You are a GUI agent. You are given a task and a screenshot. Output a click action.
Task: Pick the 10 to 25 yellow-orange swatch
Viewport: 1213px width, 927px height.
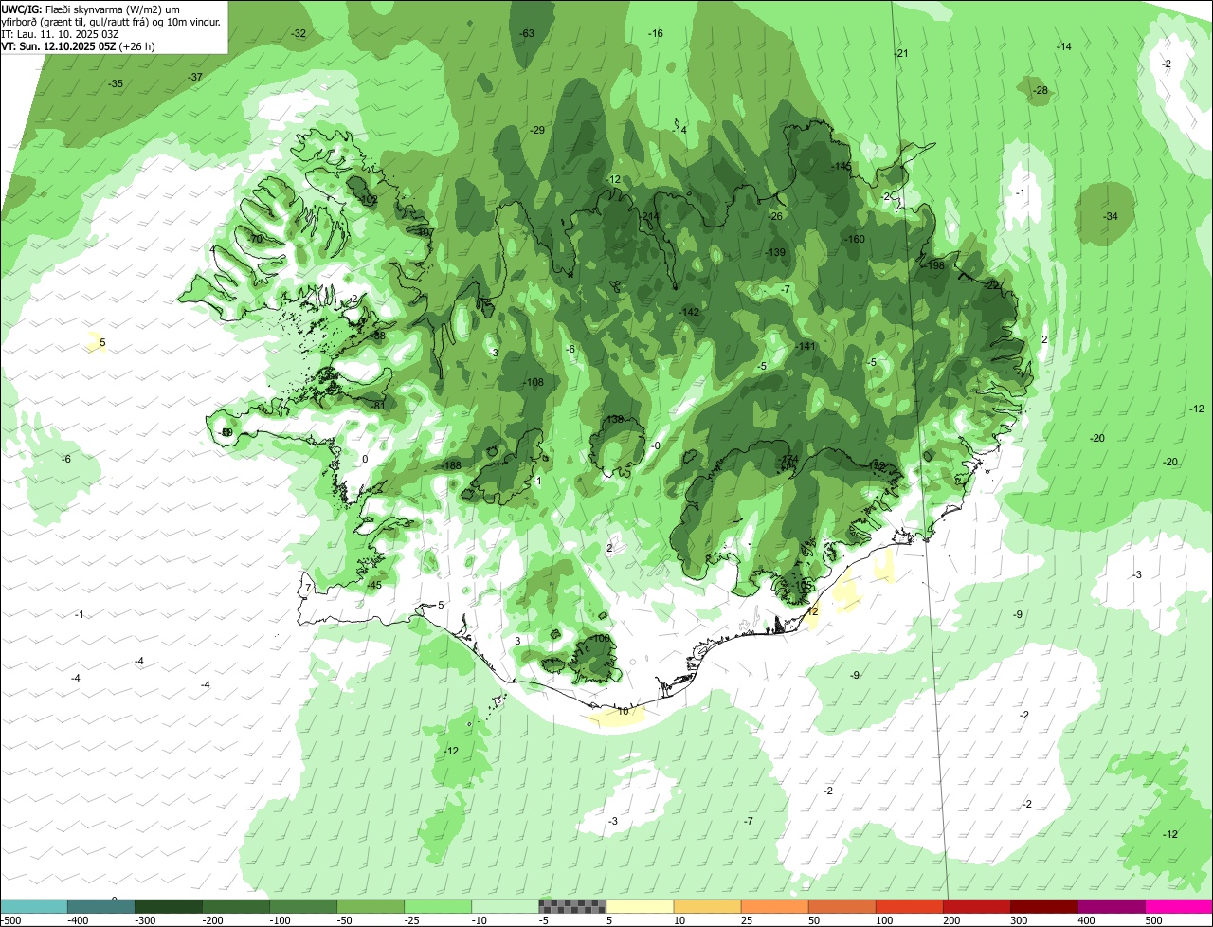[x=707, y=906]
